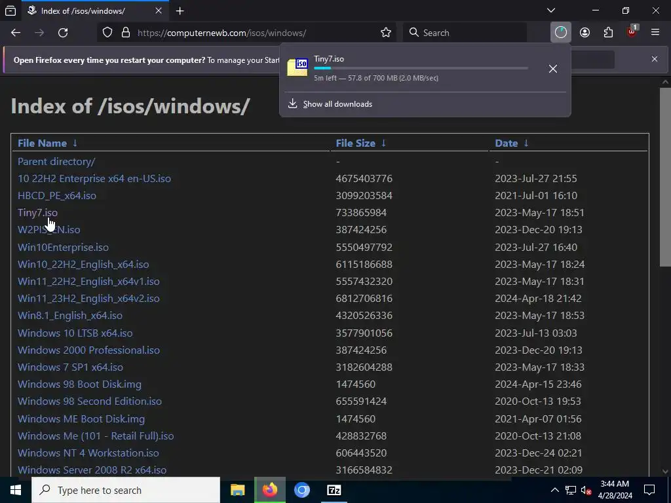Open a new browser tab
Image resolution: width=671 pixels, height=503 pixels.
180,10
